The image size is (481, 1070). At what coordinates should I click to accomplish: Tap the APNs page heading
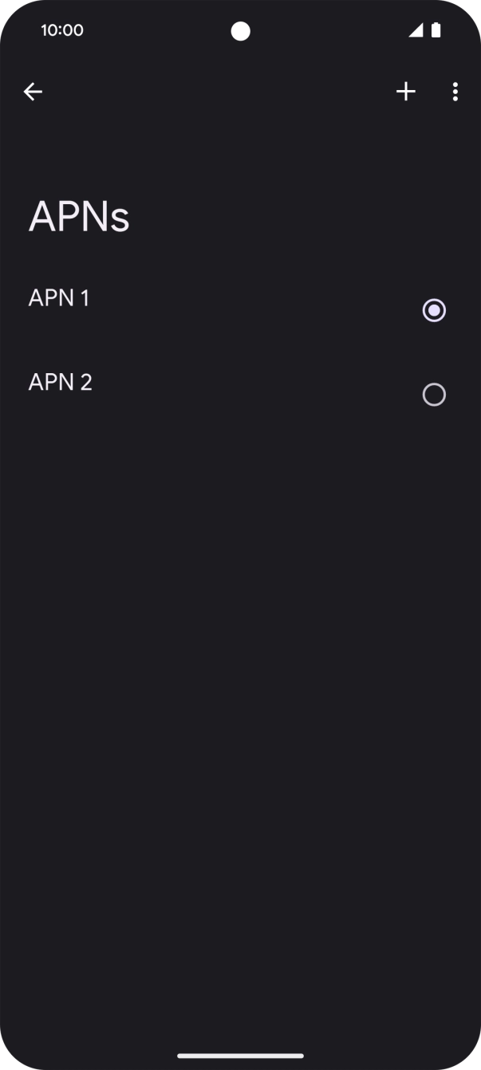click(x=78, y=215)
